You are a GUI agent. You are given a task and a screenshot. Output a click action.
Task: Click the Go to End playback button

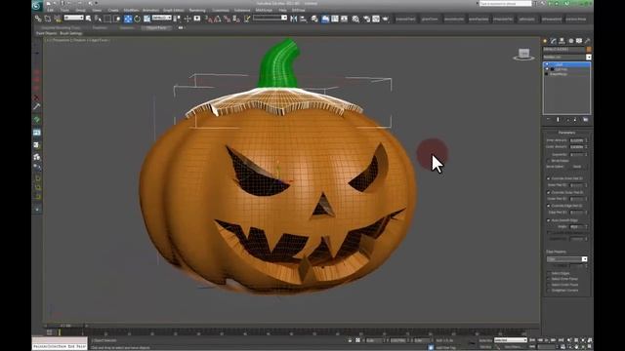[561, 340]
